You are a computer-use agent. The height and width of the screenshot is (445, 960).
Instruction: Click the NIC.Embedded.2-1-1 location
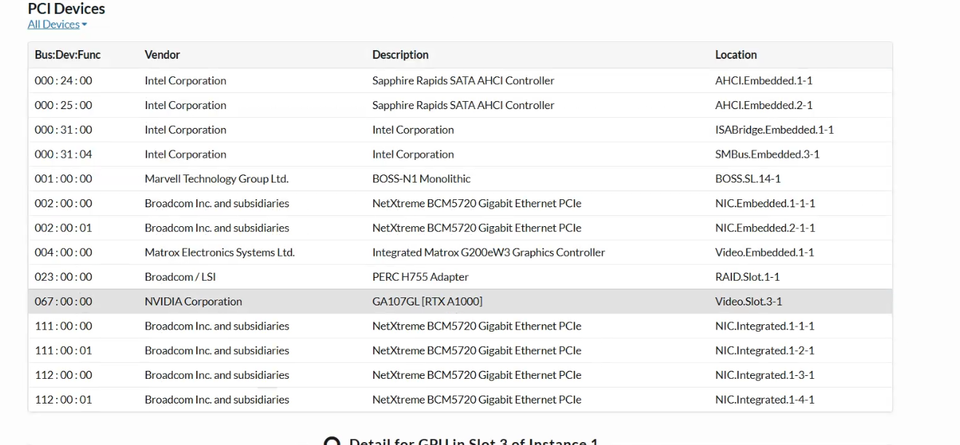pos(765,228)
